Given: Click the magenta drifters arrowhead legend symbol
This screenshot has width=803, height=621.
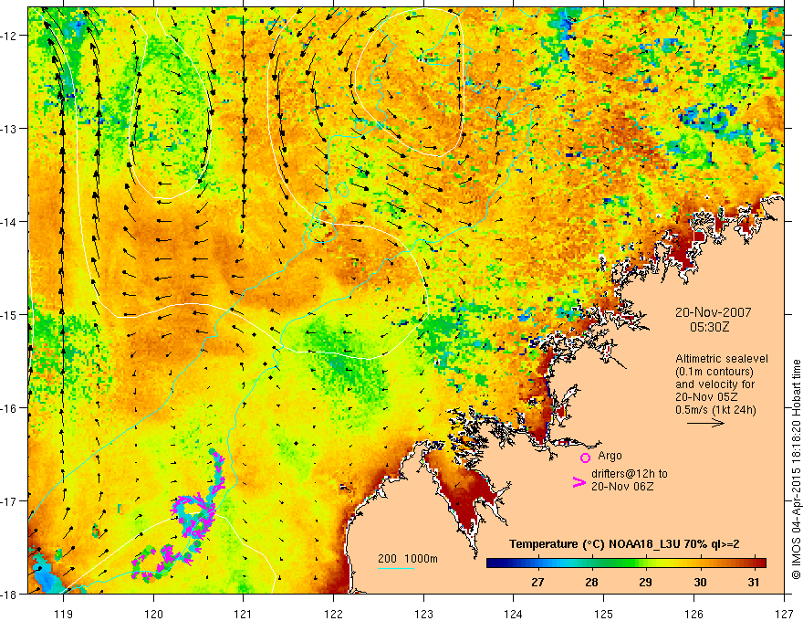Looking at the screenshot, I should pyautogui.click(x=579, y=482).
